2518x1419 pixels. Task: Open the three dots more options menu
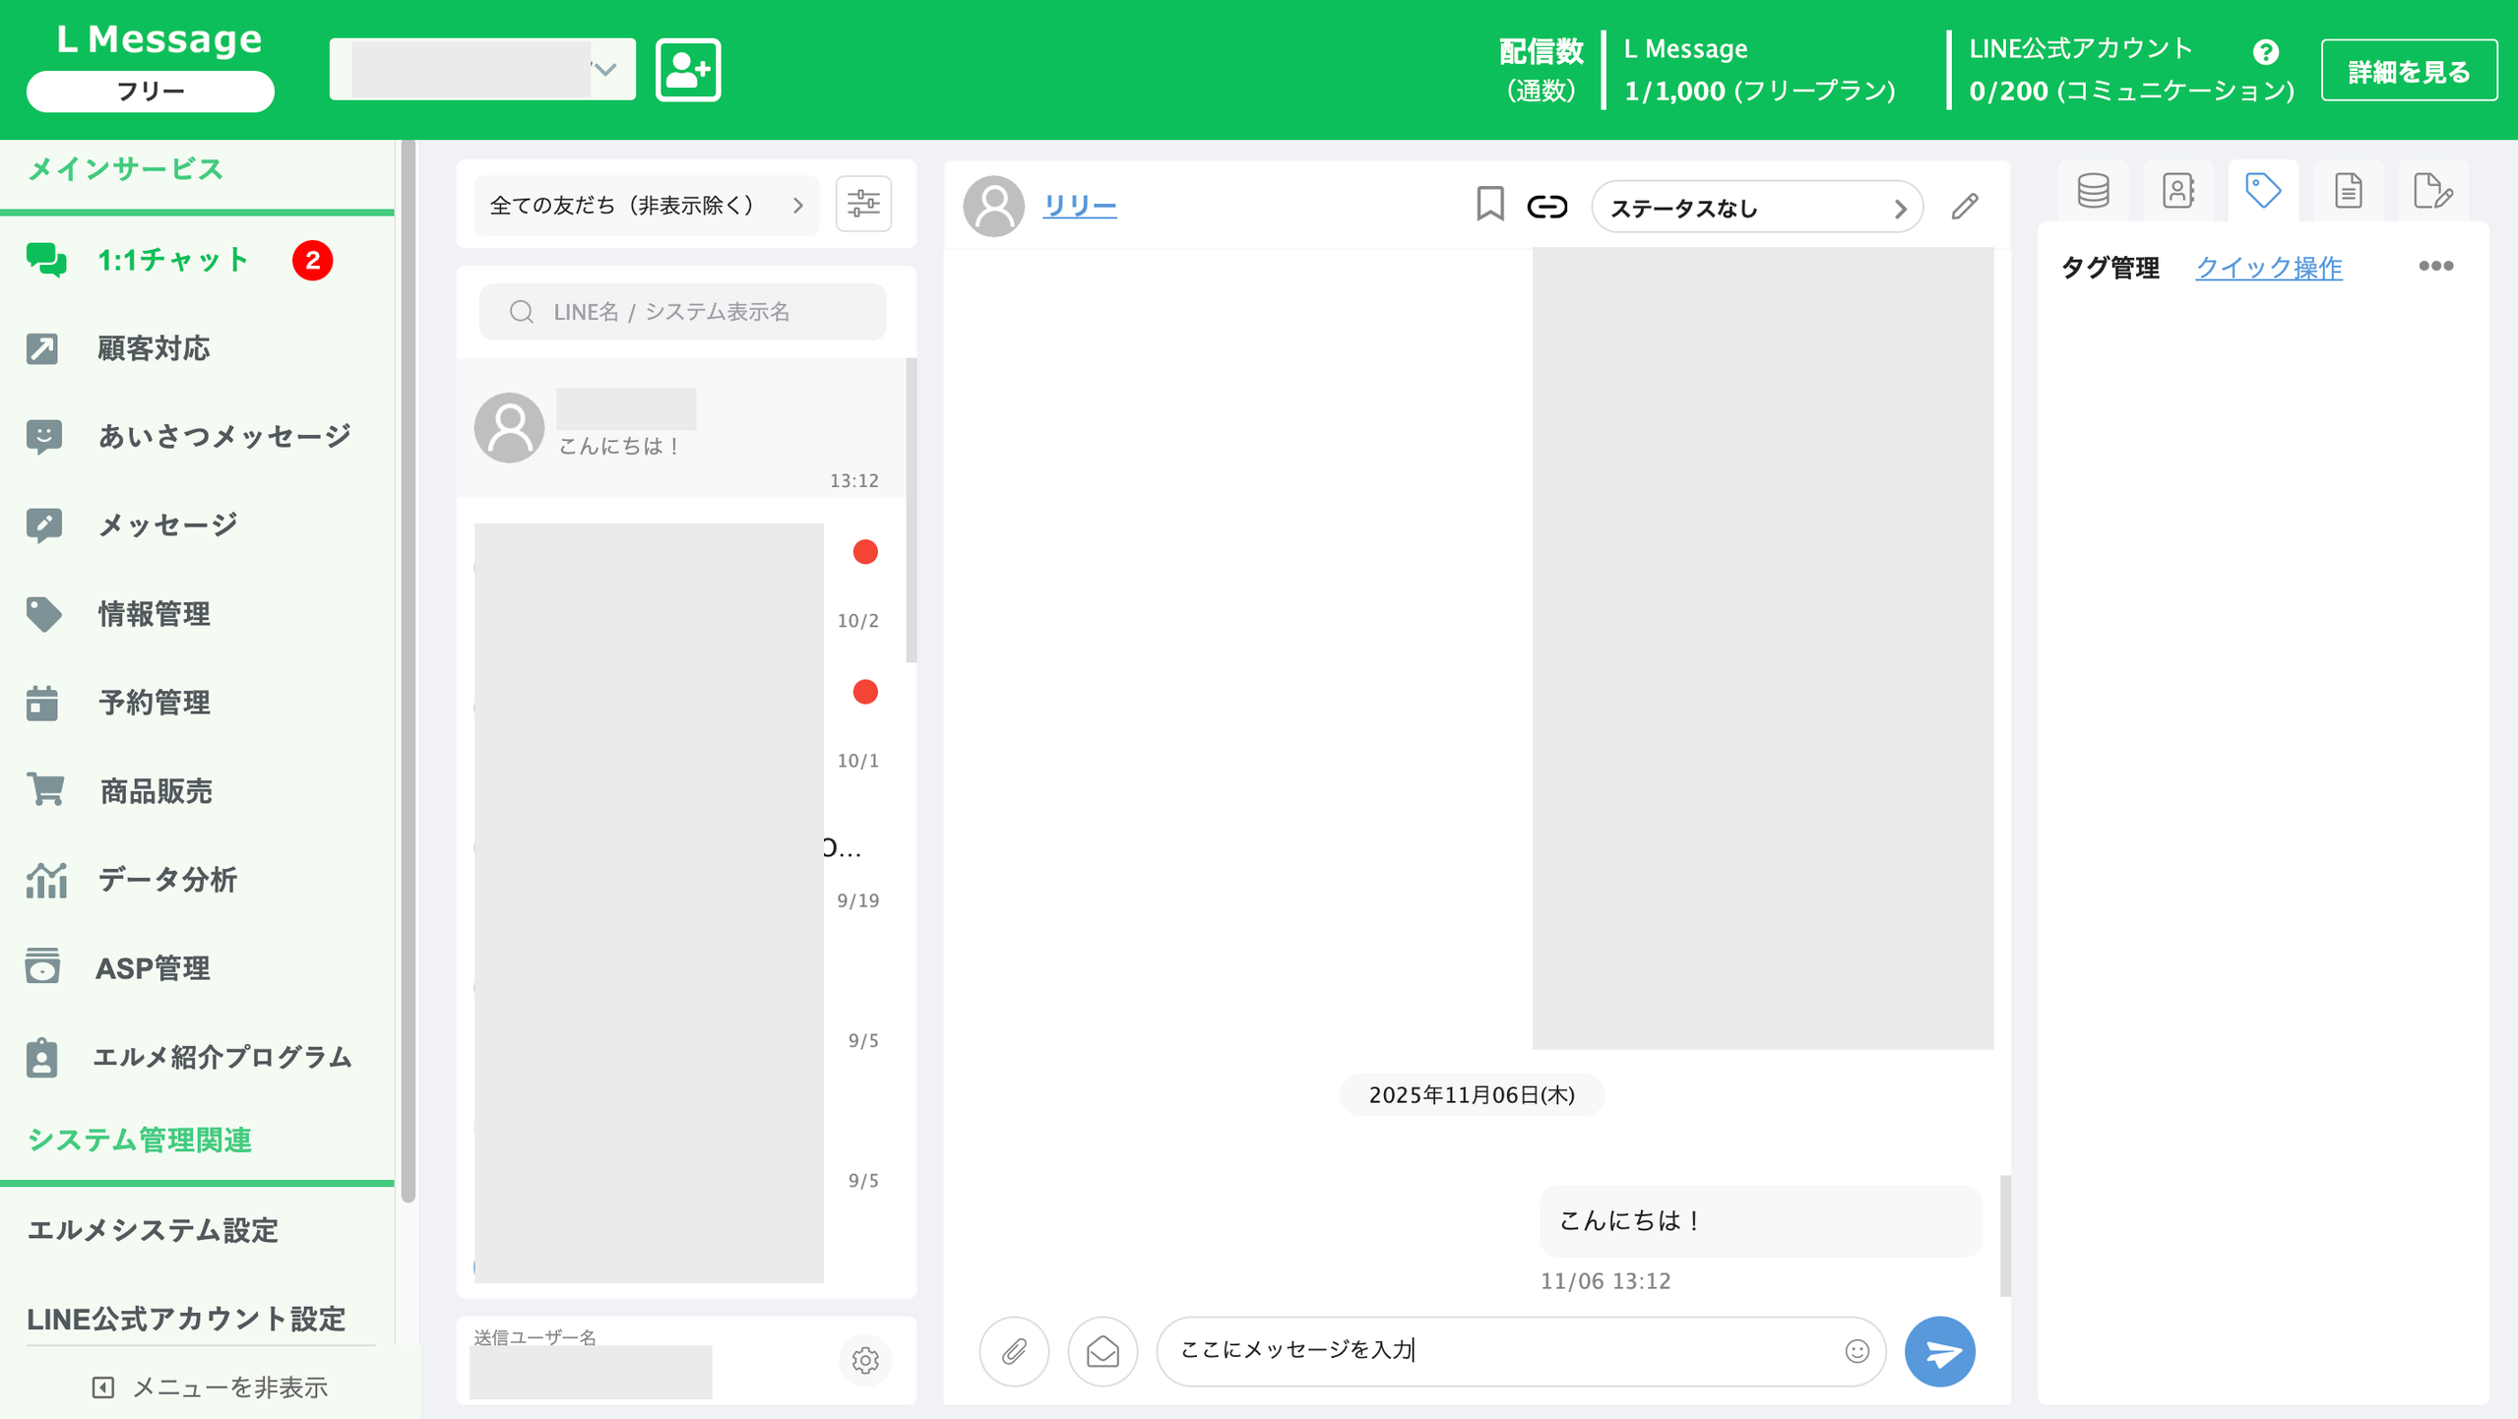click(2435, 266)
